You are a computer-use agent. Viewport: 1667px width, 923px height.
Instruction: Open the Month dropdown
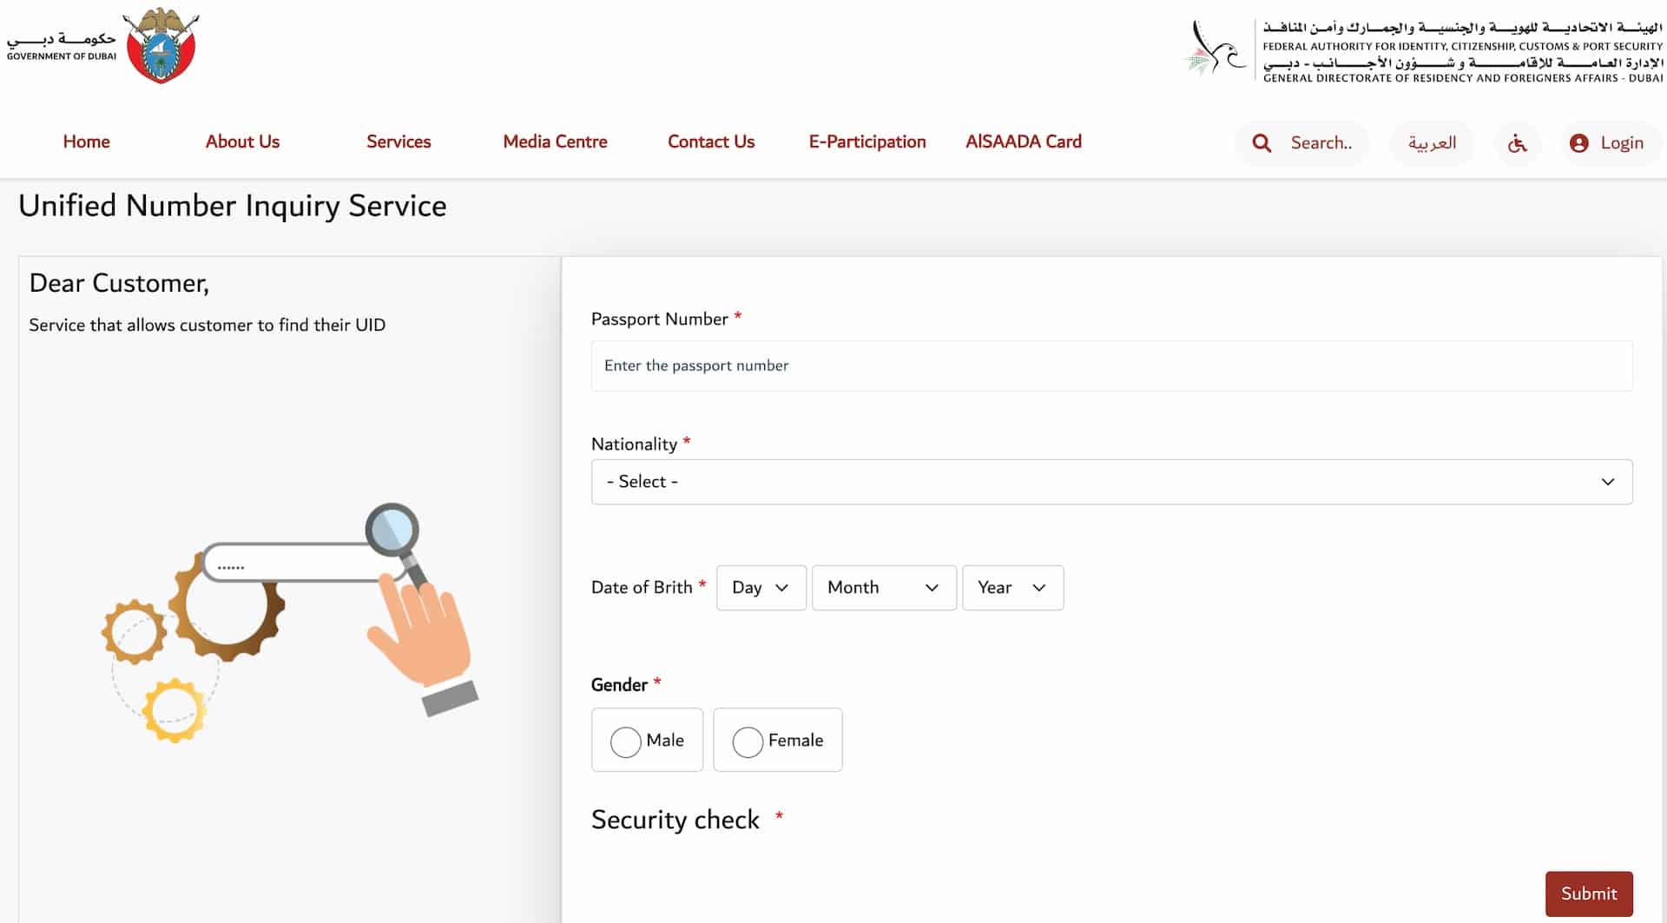[x=883, y=588]
